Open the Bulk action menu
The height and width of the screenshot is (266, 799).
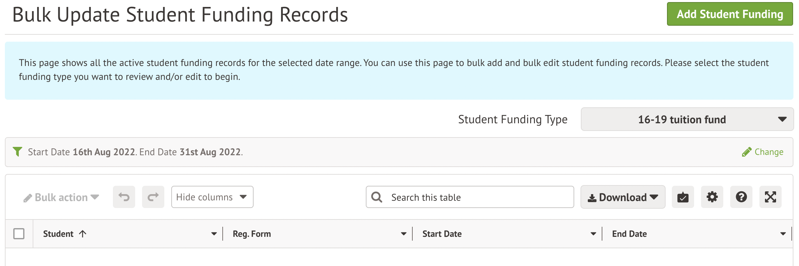pyautogui.click(x=61, y=197)
